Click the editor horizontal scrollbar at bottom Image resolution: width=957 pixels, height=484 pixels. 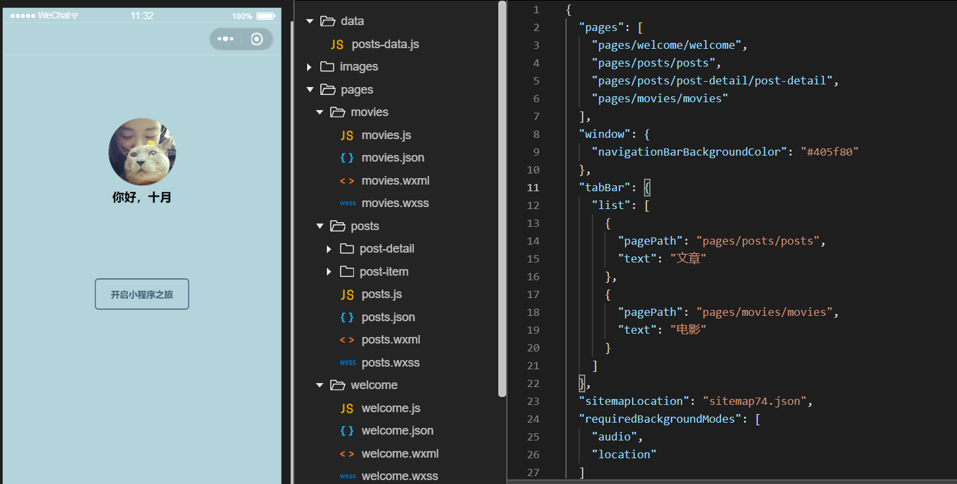[x=732, y=481]
